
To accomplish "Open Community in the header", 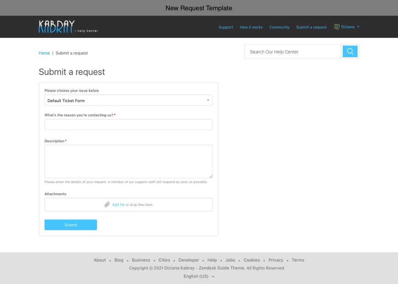I will click(279, 27).
